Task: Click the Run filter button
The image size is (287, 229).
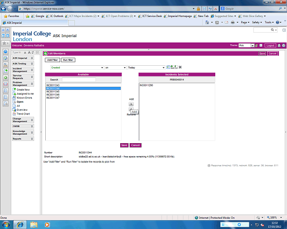Action: (68, 60)
